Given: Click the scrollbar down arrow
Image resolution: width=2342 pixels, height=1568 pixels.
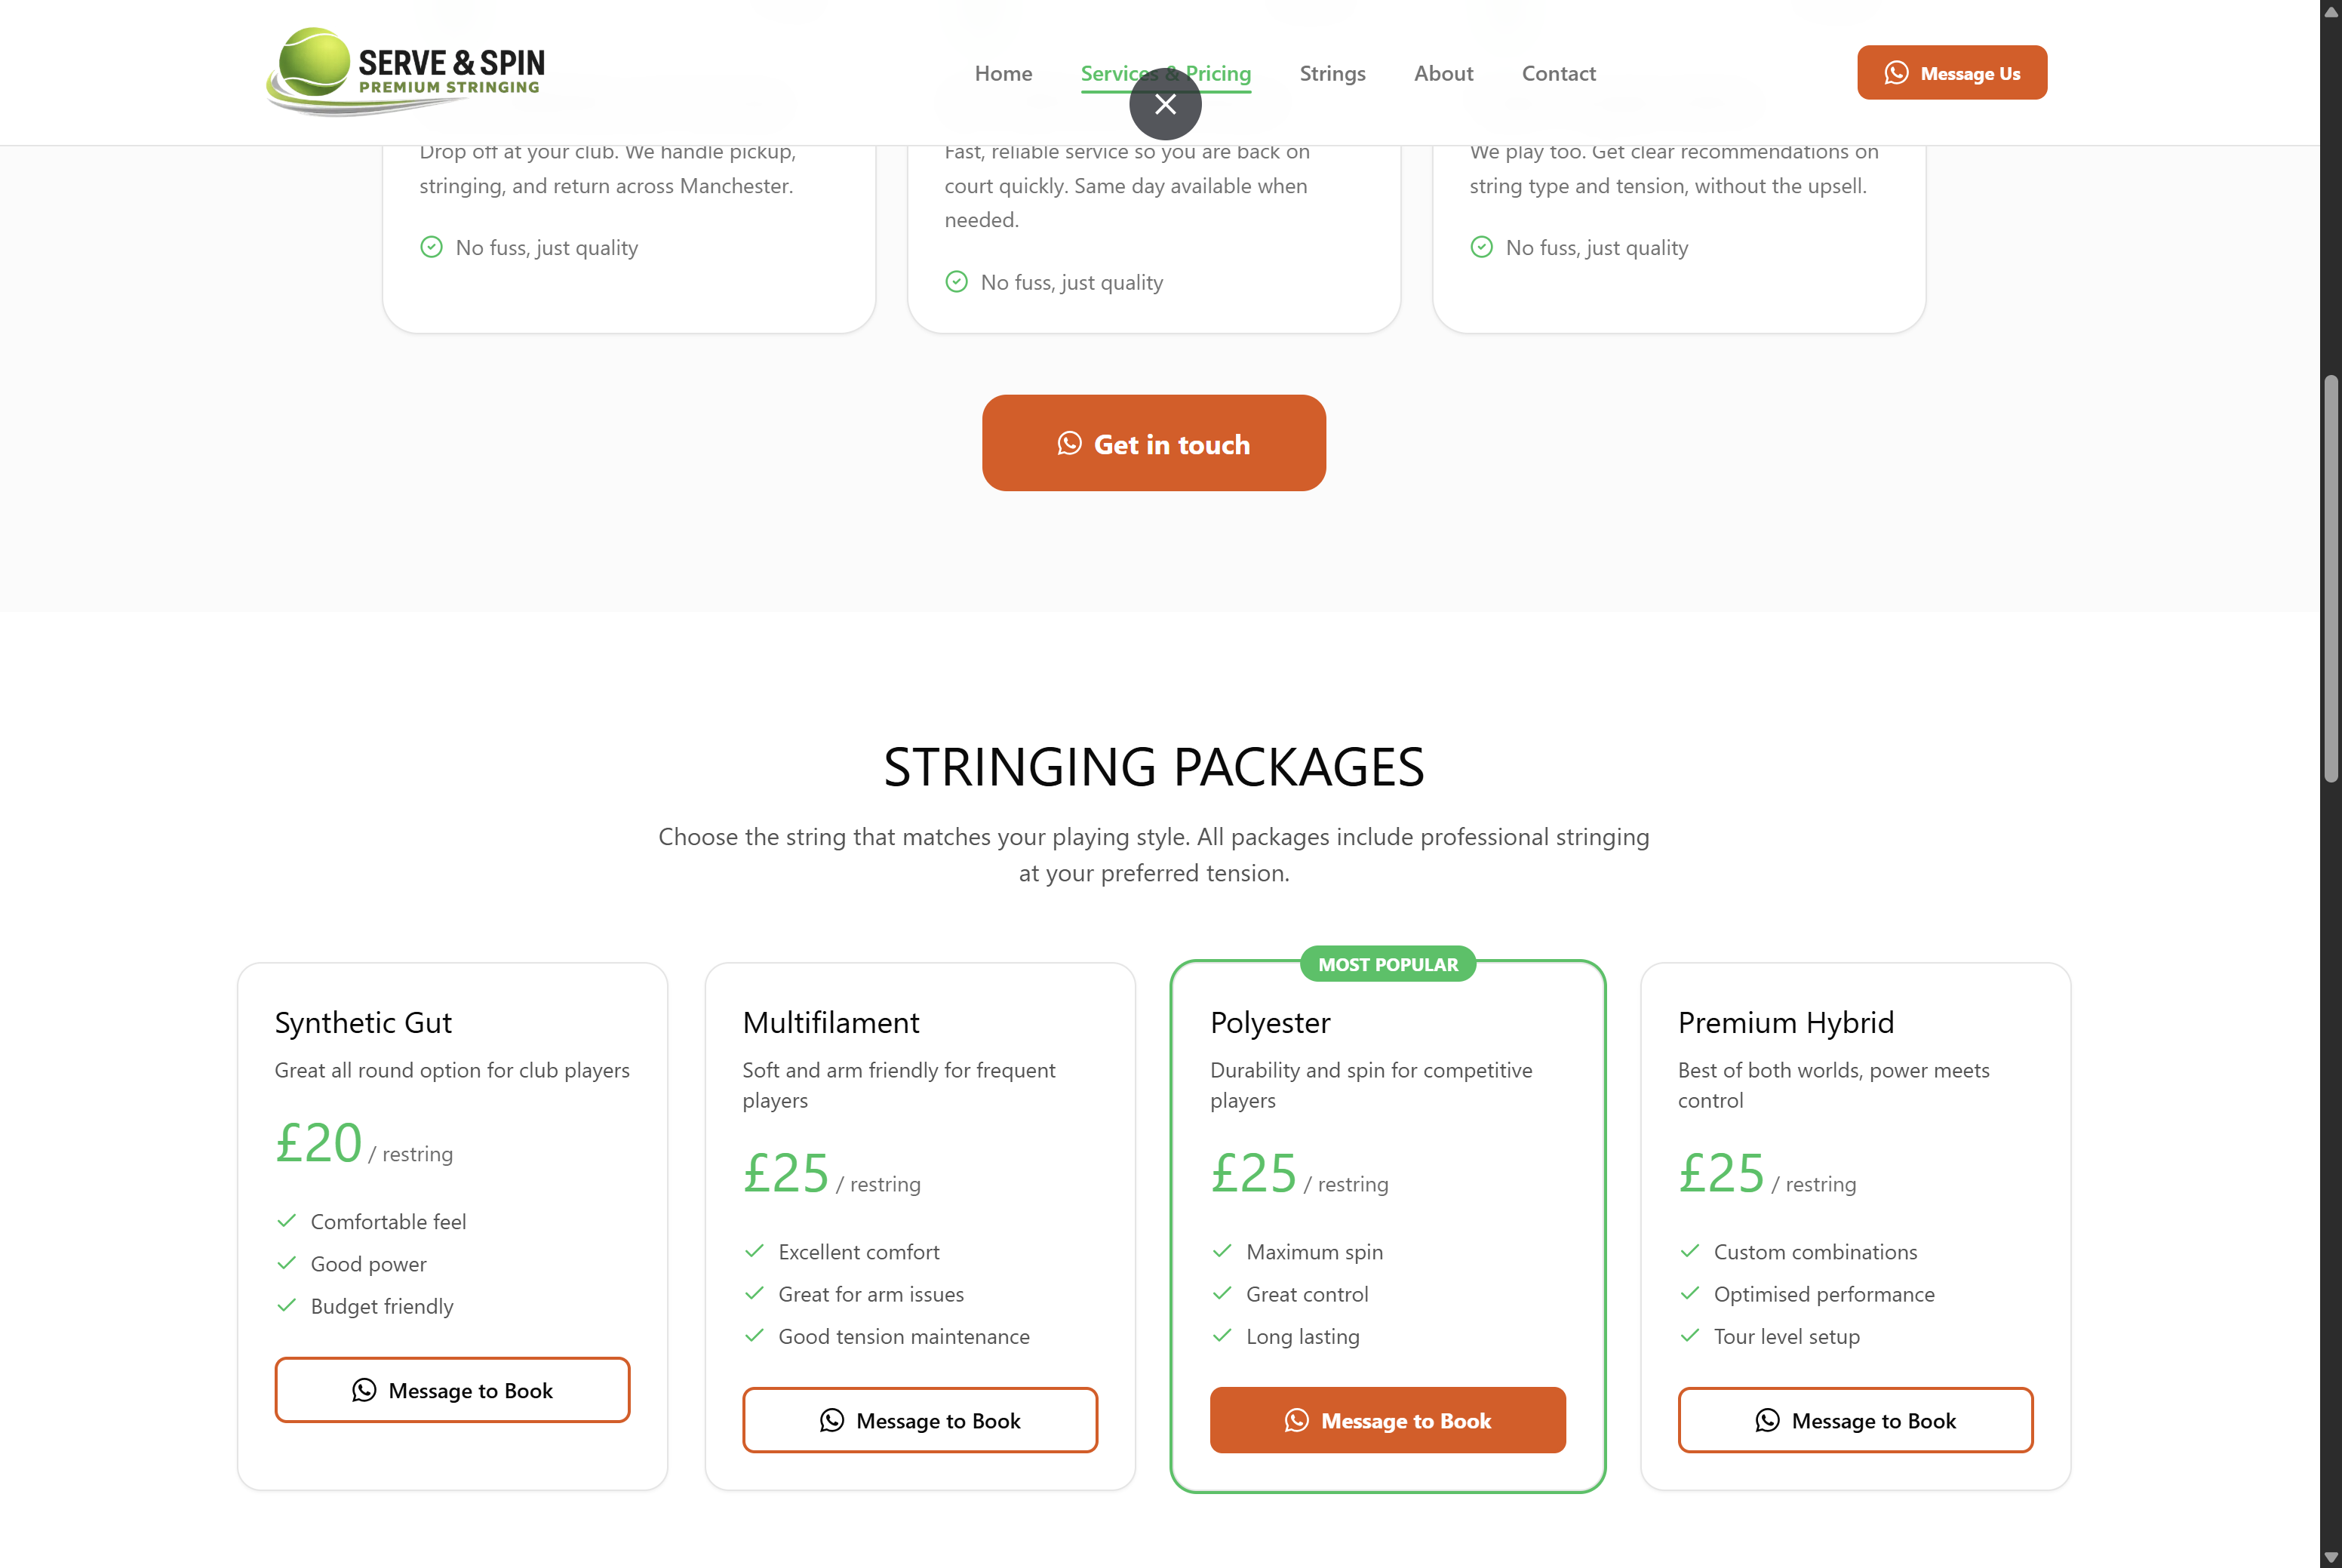Looking at the screenshot, I should point(2331,1557).
